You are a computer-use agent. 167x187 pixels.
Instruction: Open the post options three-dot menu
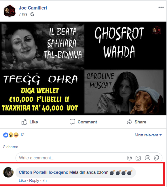click(x=161, y=7)
